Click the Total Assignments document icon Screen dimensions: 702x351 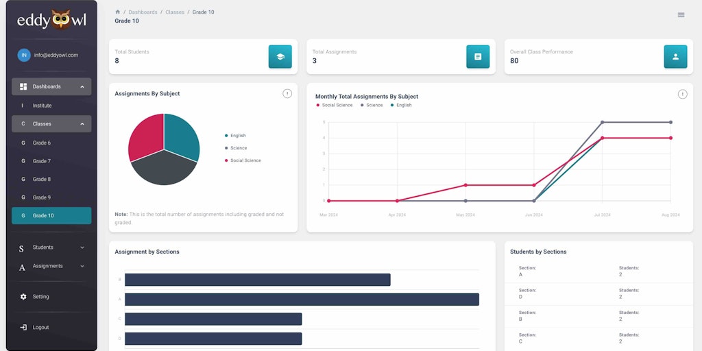coord(478,57)
